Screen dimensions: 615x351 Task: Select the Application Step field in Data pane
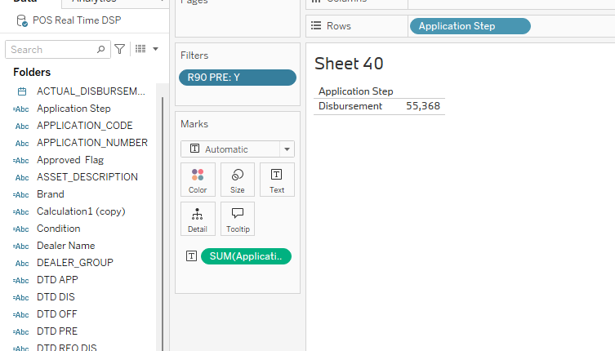[74, 109]
